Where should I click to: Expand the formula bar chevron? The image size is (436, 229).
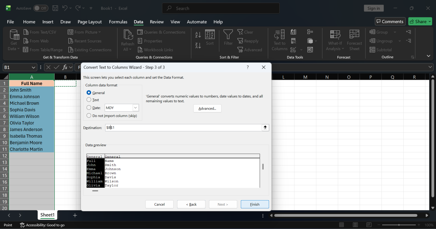(430, 67)
